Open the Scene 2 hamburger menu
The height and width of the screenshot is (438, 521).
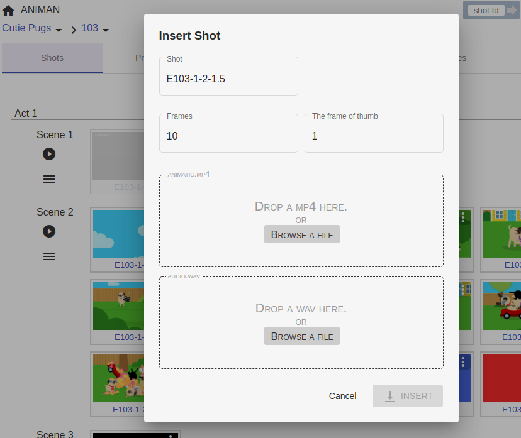coord(49,256)
